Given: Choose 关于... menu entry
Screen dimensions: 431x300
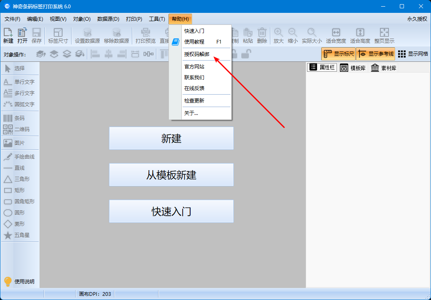Looking at the screenshot, I should 201,113.
